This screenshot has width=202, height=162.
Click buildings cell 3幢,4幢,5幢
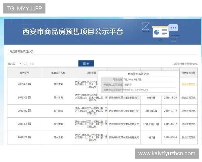pyautogui.click(x=151, y=111)
